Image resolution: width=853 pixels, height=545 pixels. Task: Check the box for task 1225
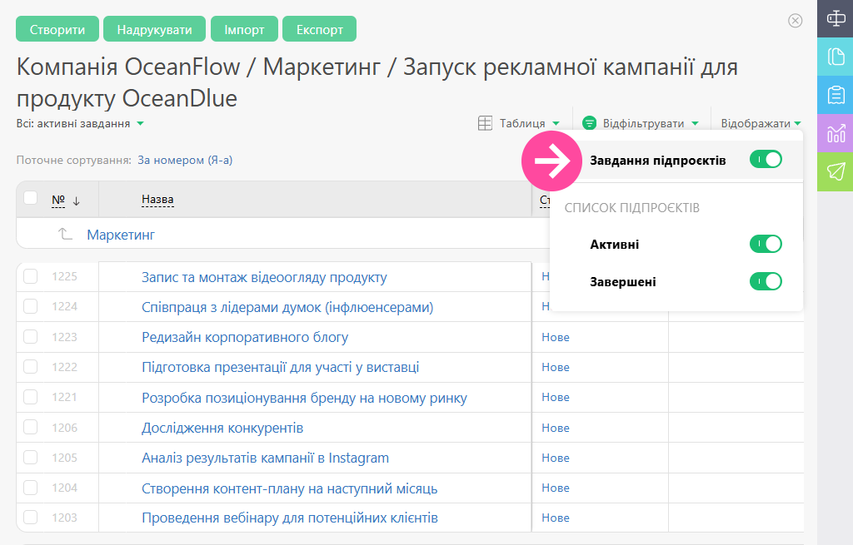(31, 276)
